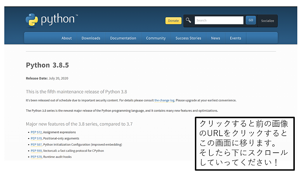The height and width of the screenshot is (196, 303).
Task: Click the sentence starting "The Python 3.8 series is the newest"
Action: coord(122,111)
